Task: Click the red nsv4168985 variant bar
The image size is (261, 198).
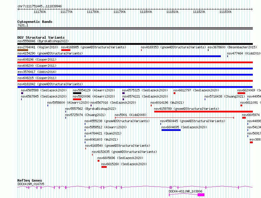Action: [x=66, y=50]
